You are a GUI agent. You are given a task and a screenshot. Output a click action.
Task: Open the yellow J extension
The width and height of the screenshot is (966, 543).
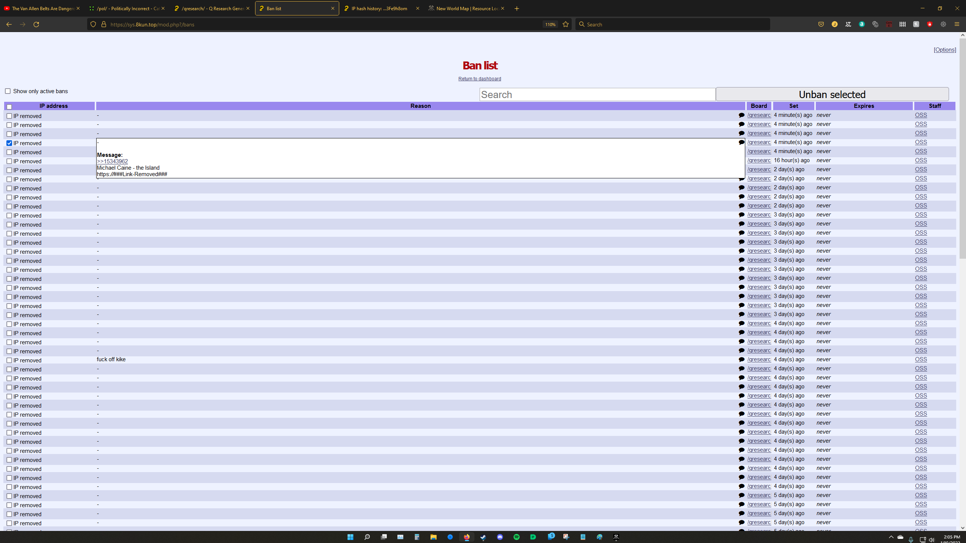click(835, 25)
